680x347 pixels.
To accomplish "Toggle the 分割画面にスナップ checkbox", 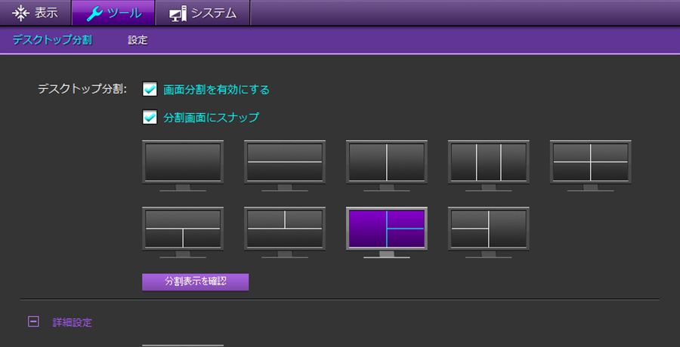I will pyautogui.click(x=150, y=117).
